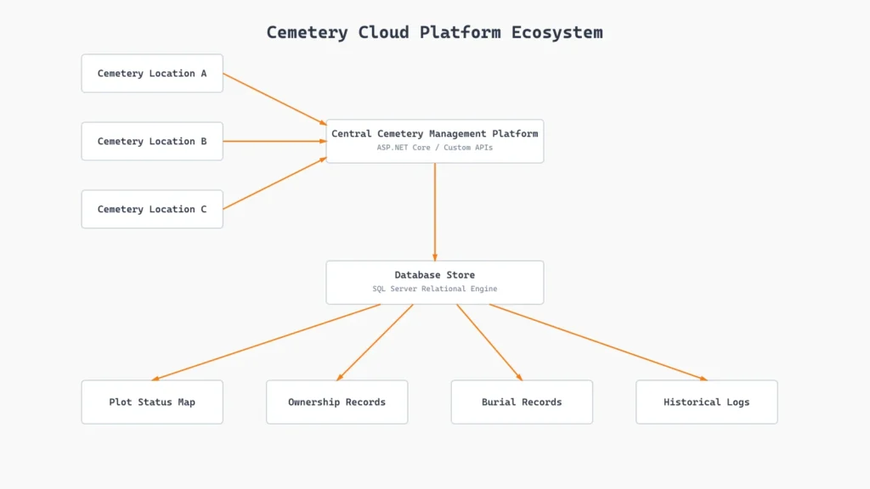870x489 pixels.
Task: Click the arrow leading to Burial Records
Action: coord(489,342)
